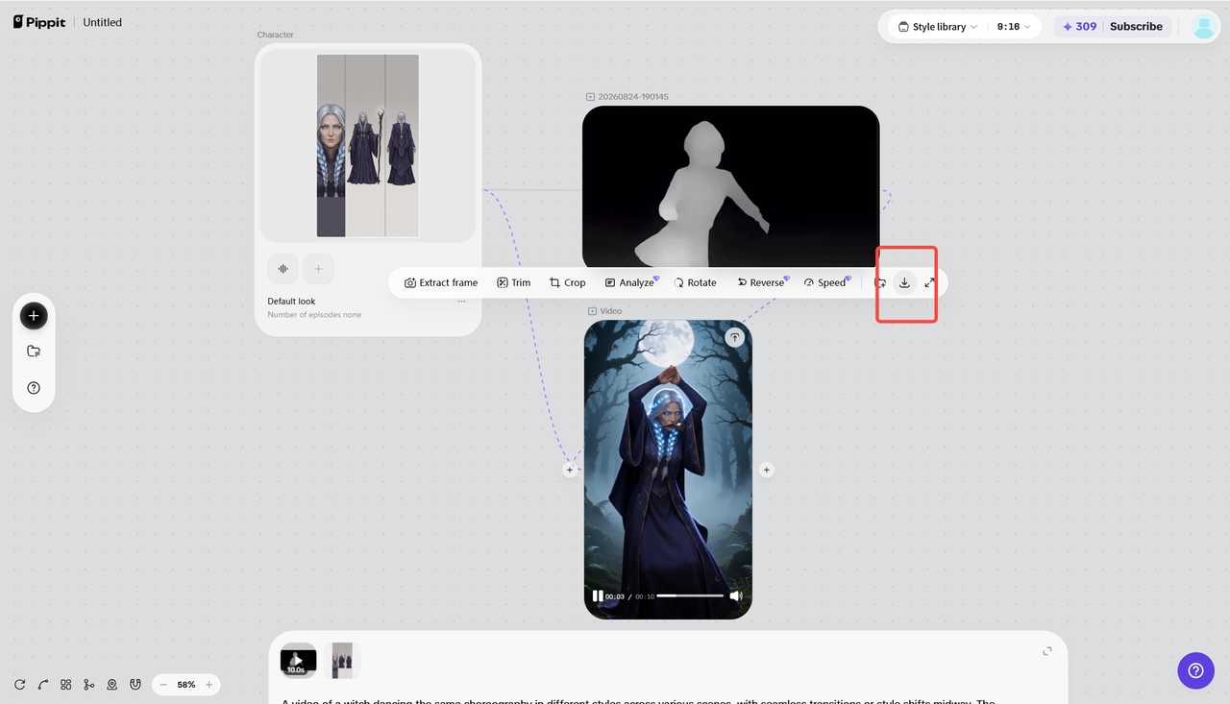Open the Speed tool
This screenshot has width=1230, height=704.
[x=825, y=282]
